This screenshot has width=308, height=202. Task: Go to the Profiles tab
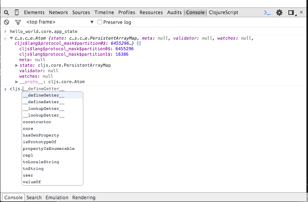[x=126, y=13]
